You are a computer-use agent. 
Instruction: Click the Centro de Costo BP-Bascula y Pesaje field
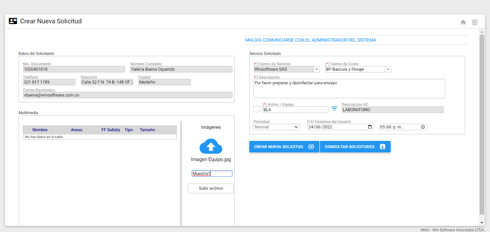pos(355,69)
